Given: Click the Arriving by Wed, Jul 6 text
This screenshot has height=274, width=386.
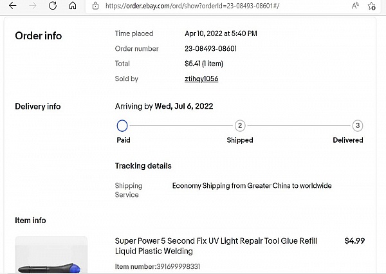Looking at the screenshot, I should 164,106.
